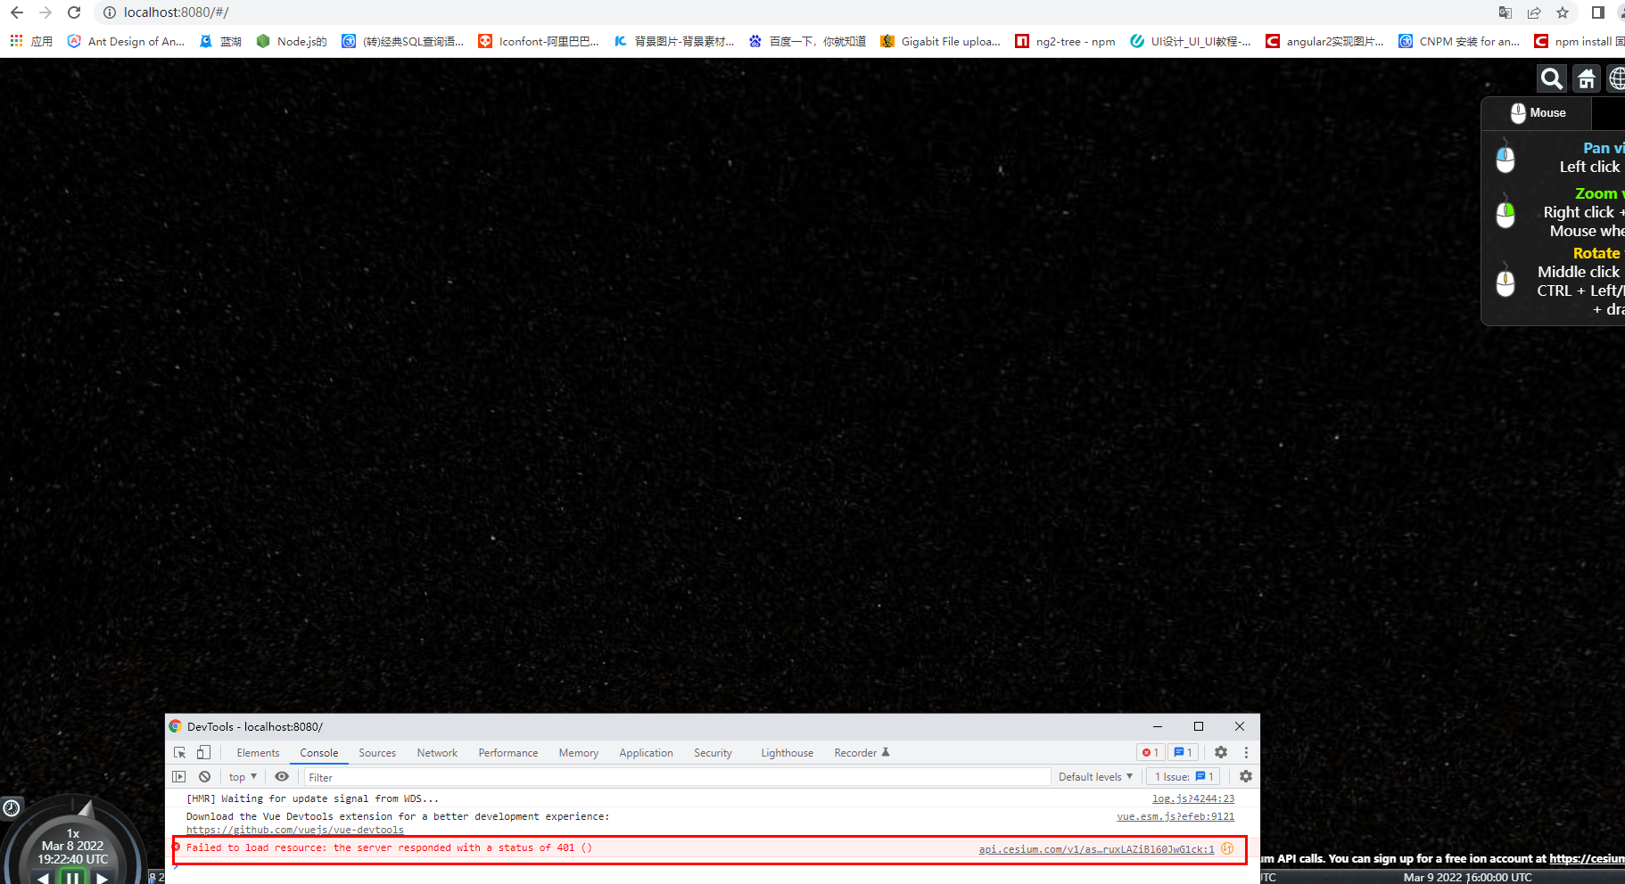The height and width of the screenshot is (884, 1625).
Task: Select the Mouse tab in navigation help
Action: 1538,113
